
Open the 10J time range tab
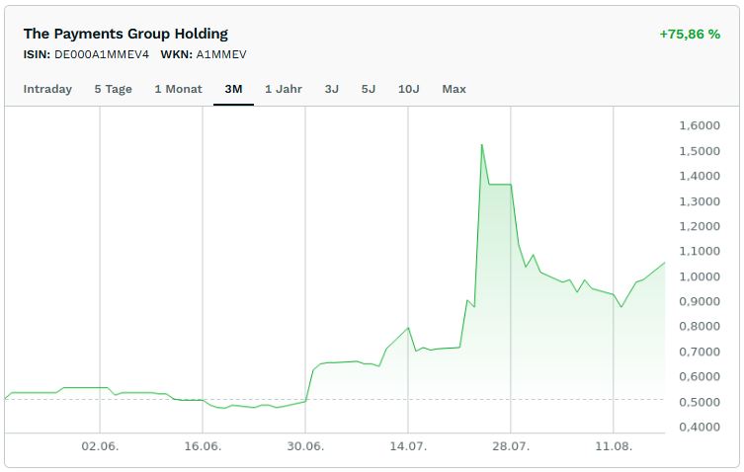click(x=408, y=89)
